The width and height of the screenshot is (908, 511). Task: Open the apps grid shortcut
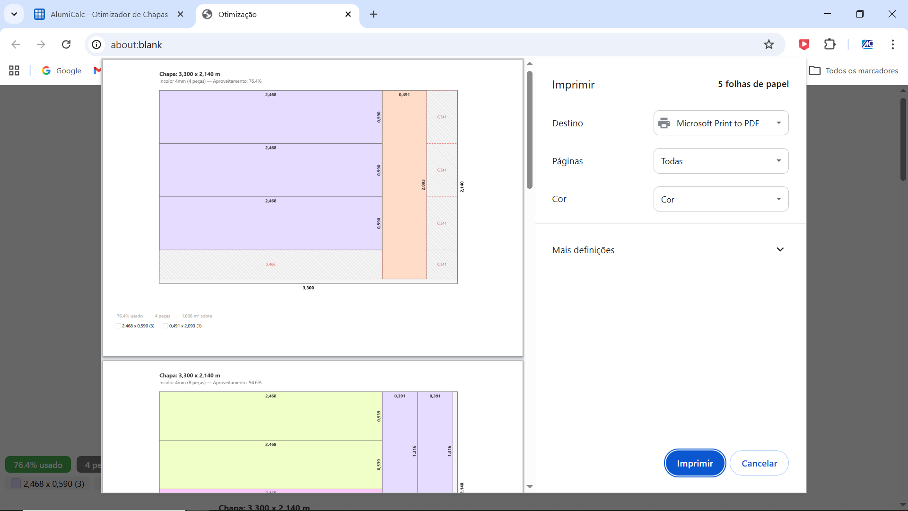coord(14,70)
